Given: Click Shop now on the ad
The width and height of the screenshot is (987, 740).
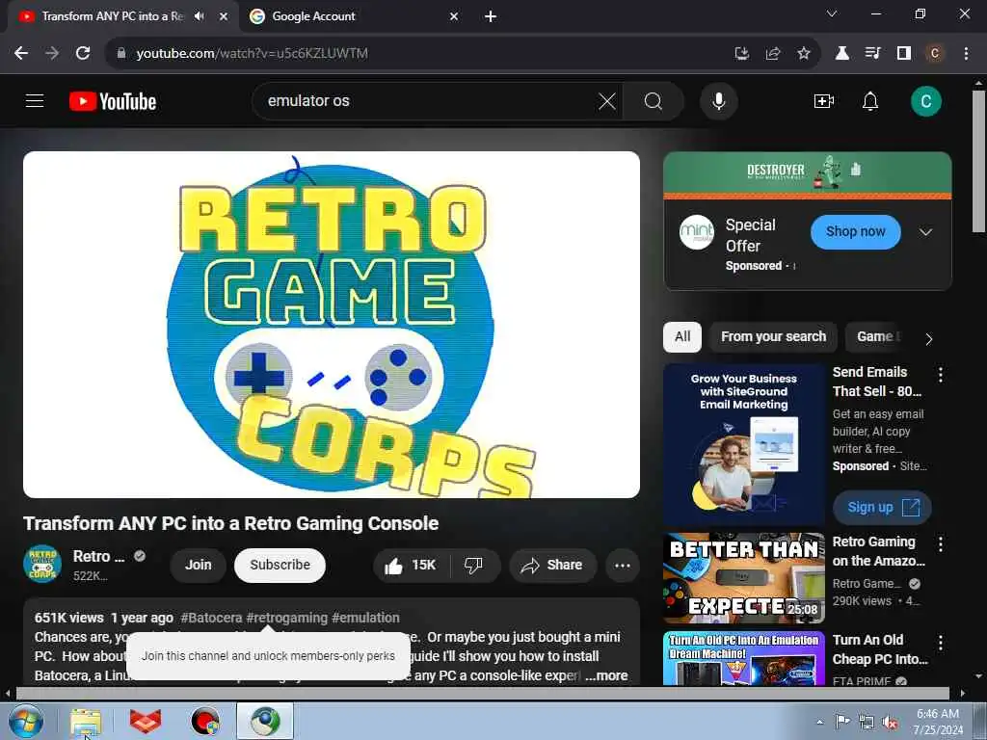Looking at the screenshot, I should [x=856, y=231].
